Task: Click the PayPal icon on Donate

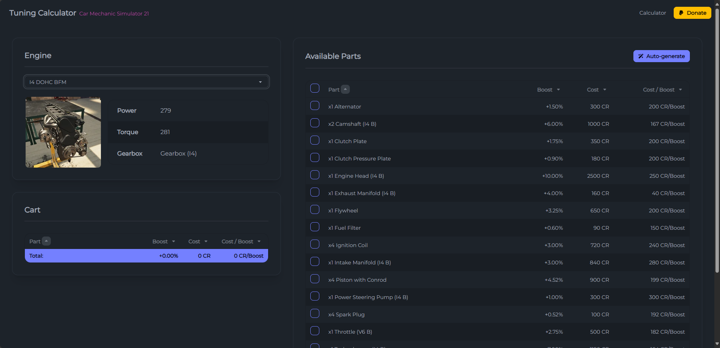Action: click(x=681, y=13)
